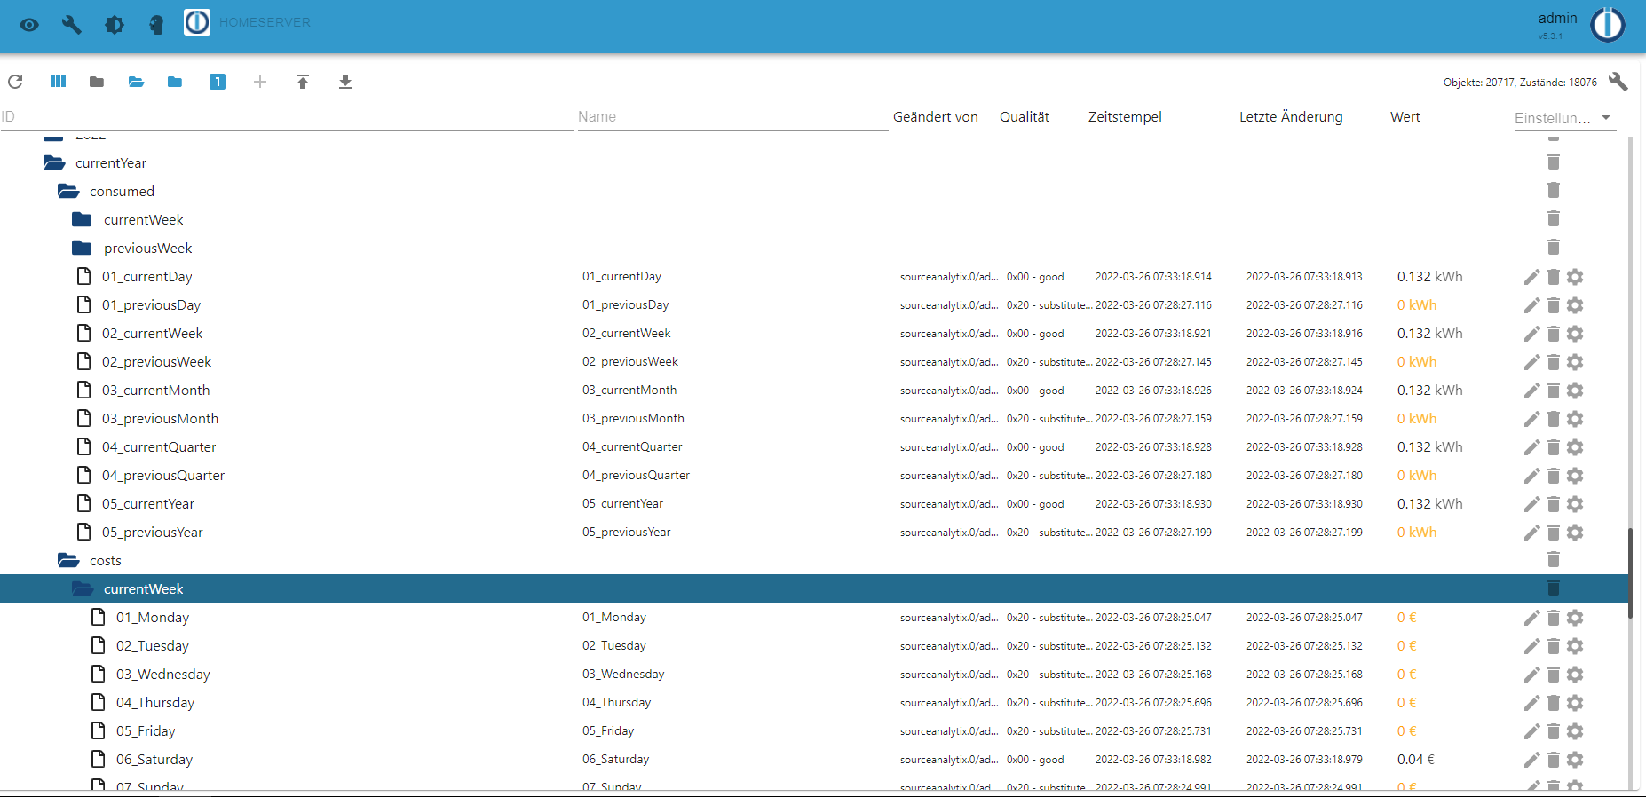Add a new object with plus icon

260,82
